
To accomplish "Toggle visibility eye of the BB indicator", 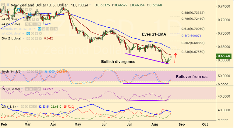I will pyautogui.click(x=30, y=14).
